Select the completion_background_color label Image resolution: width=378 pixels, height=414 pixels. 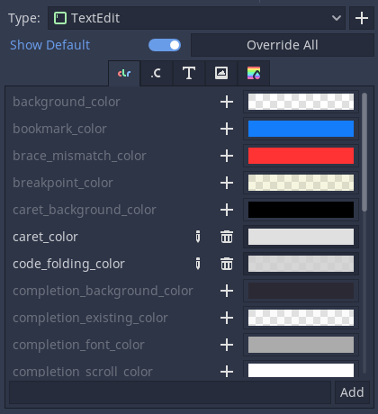point(103,291)
